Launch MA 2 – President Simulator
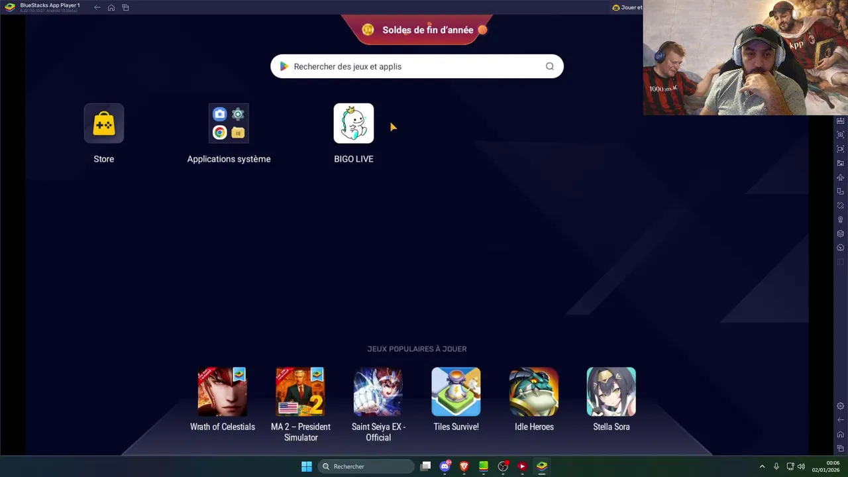This screenshot has width=848, height=477. pyautogui.click(x=300, y=392)
